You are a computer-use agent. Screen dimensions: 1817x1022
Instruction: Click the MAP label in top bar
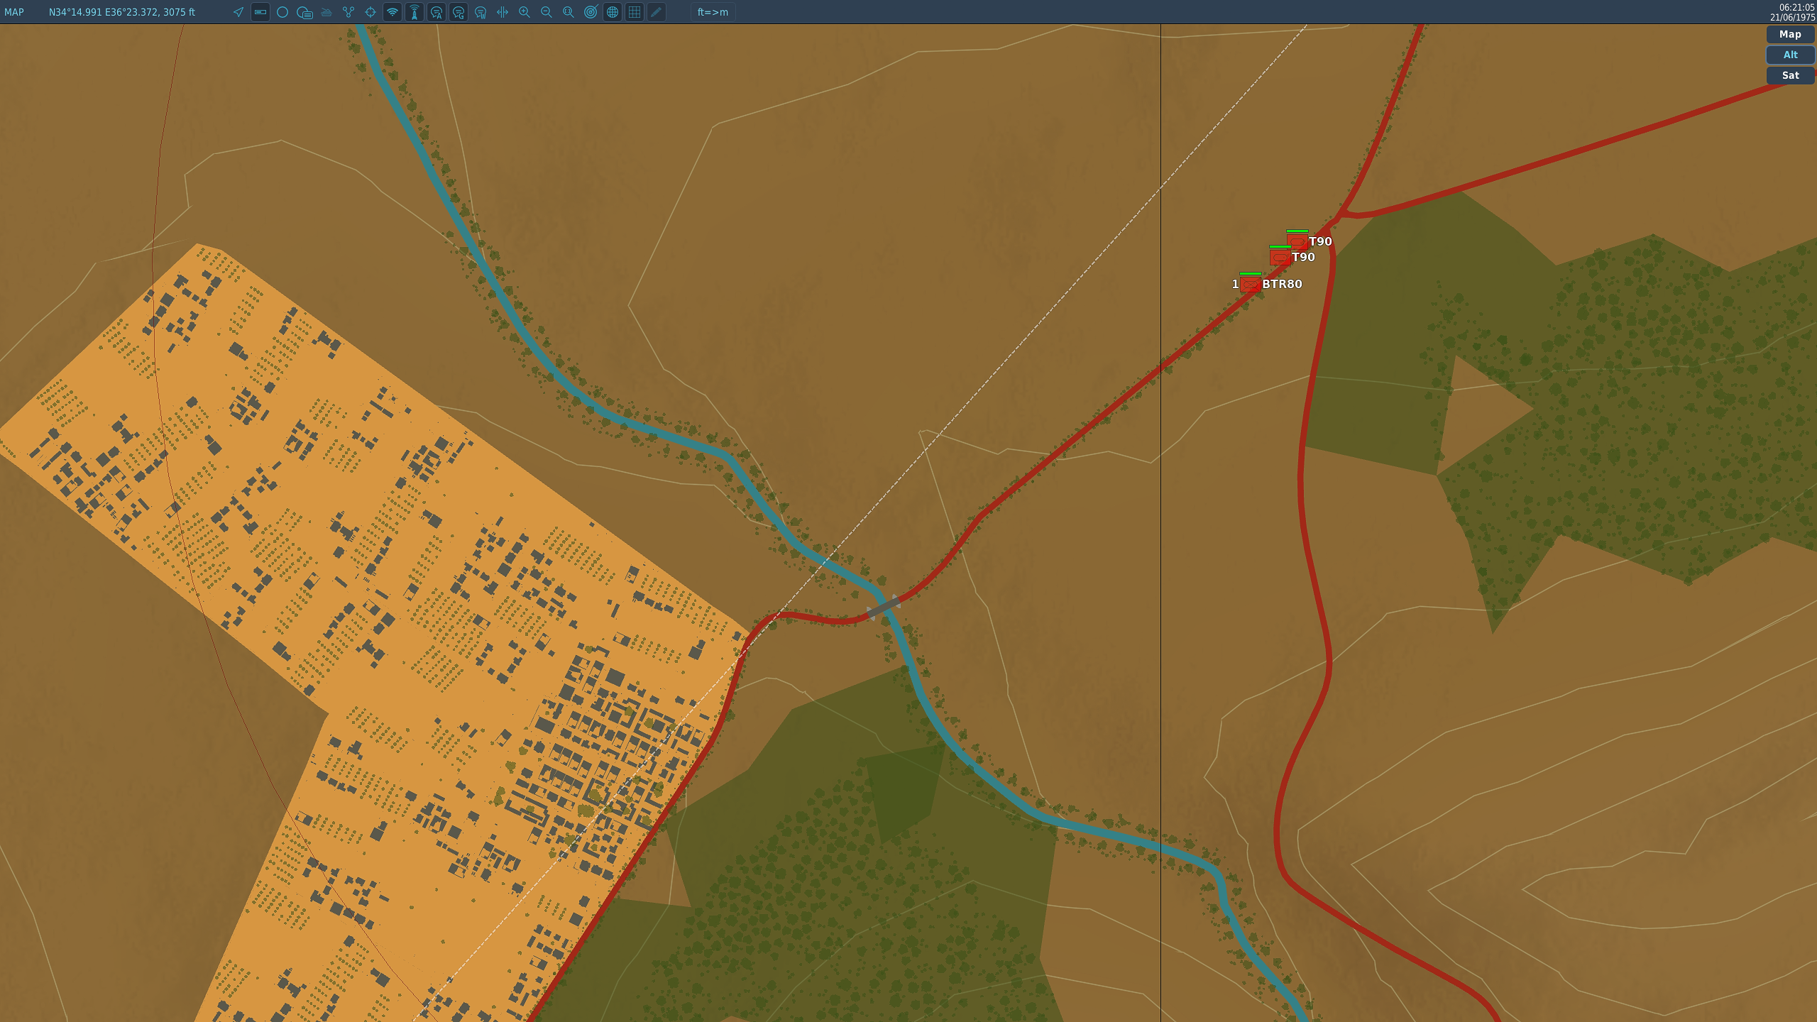point(14,12)
